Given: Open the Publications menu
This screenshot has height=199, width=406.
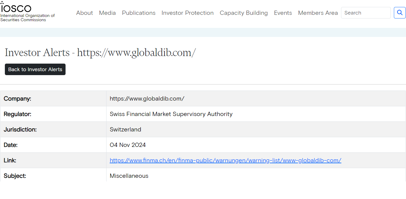Looking at the screenshot, I should [139, 13].
